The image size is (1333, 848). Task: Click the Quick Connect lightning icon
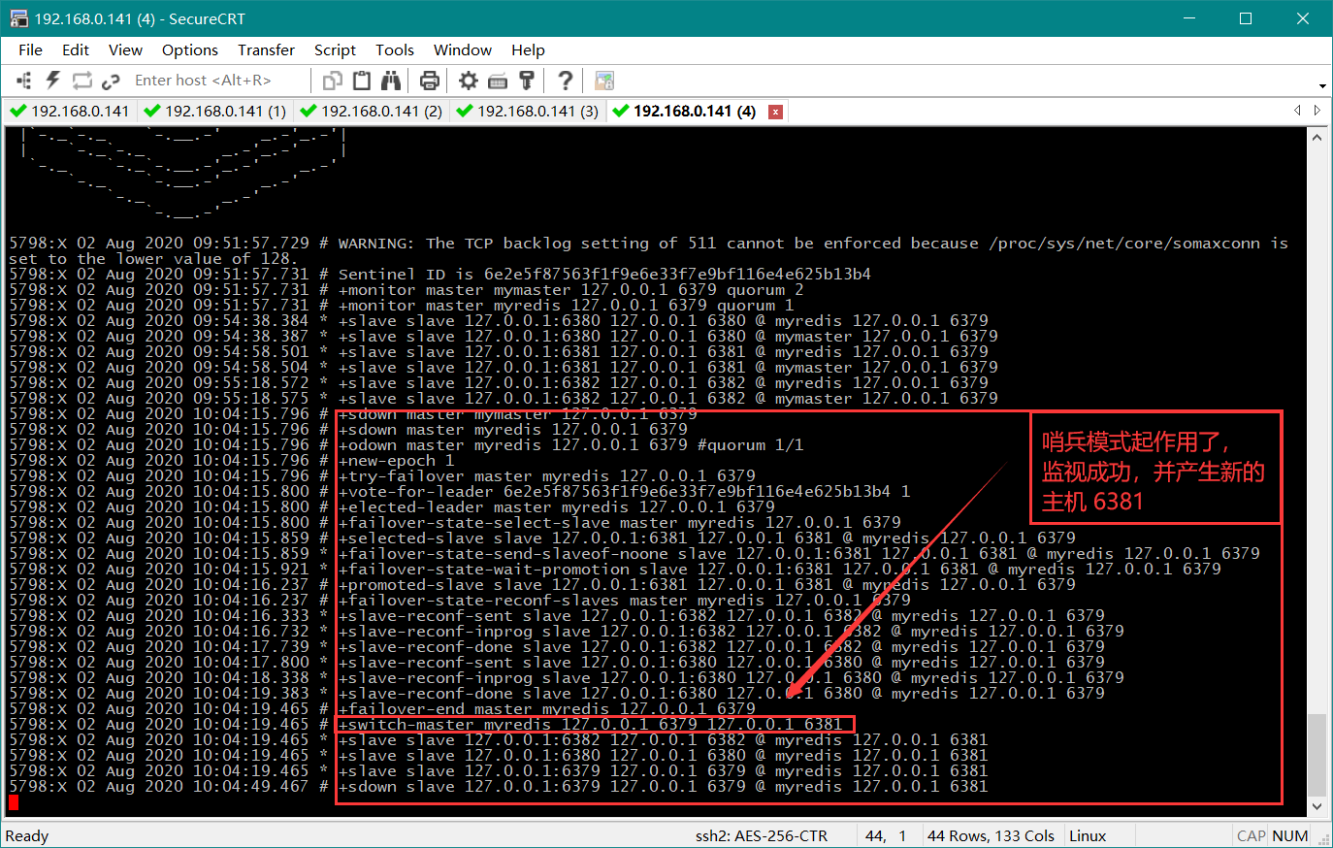(x=52, y=81)
